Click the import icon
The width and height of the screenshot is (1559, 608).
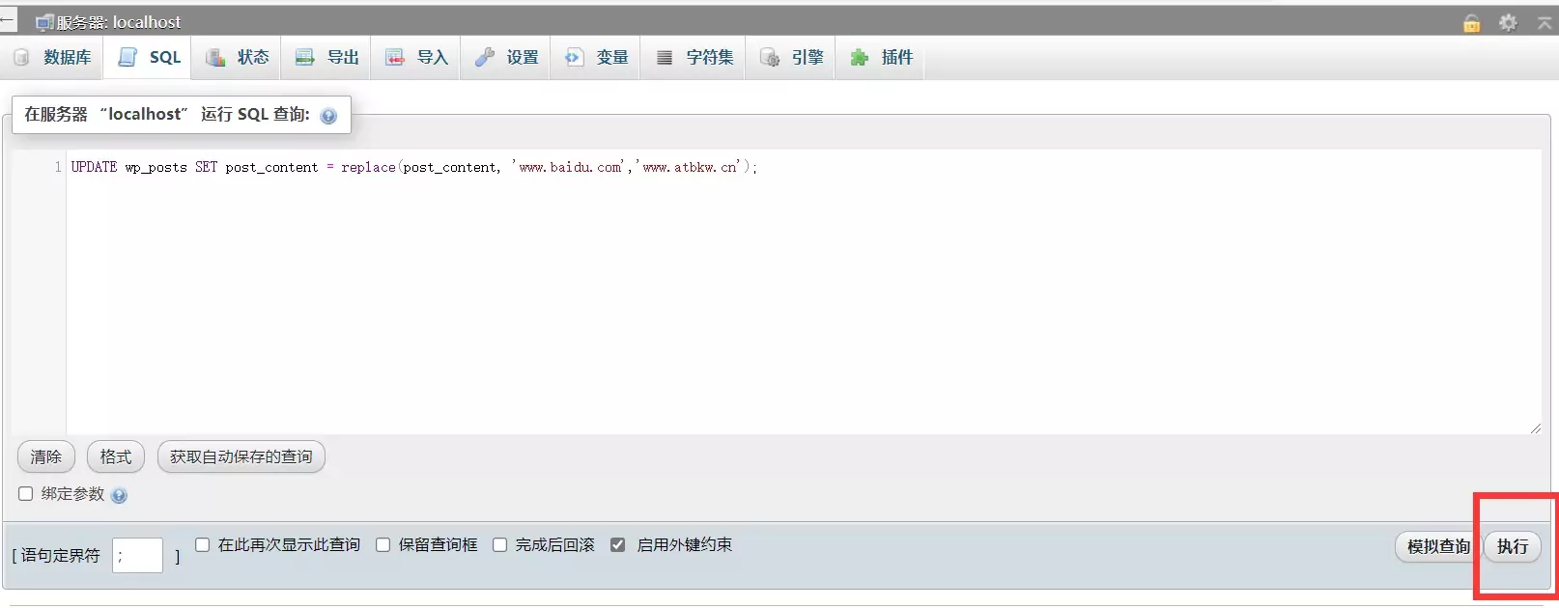pyautogui.click(x=395, y=58)
